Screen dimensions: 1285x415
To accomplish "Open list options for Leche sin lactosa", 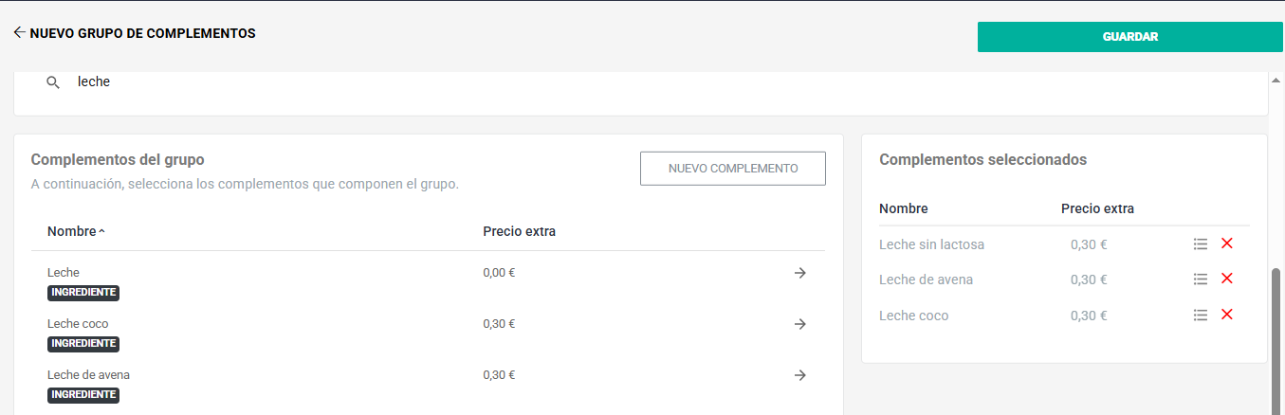I will coord(1200,244).
